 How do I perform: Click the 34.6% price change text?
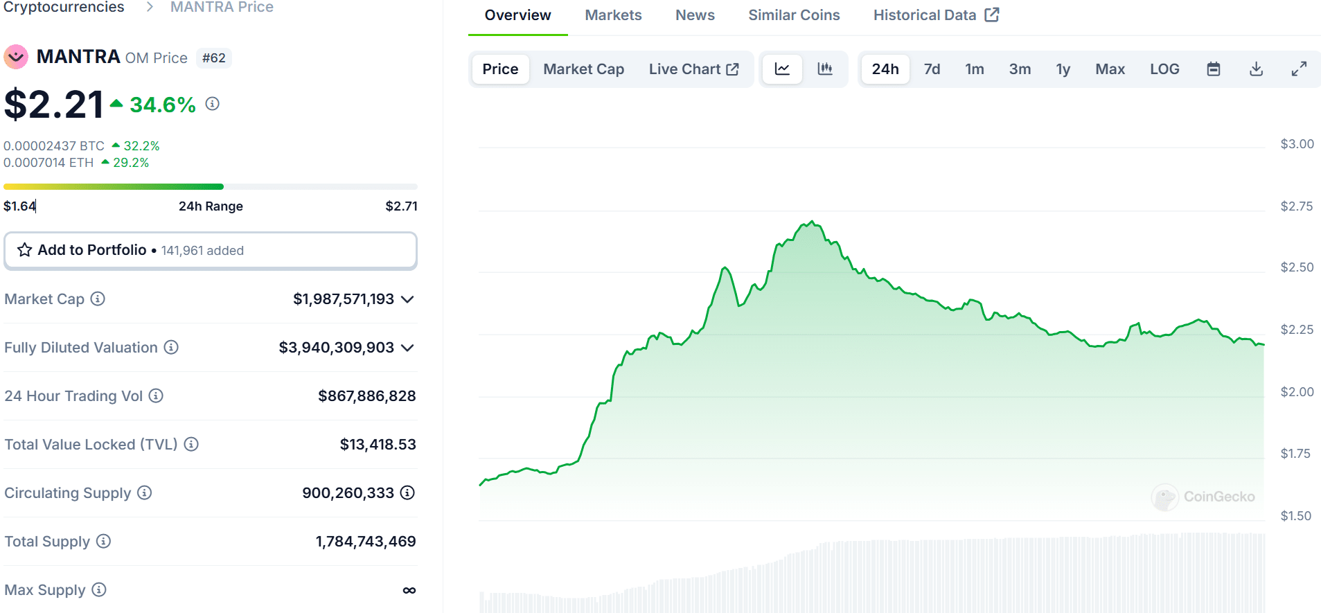coord(163,105)
